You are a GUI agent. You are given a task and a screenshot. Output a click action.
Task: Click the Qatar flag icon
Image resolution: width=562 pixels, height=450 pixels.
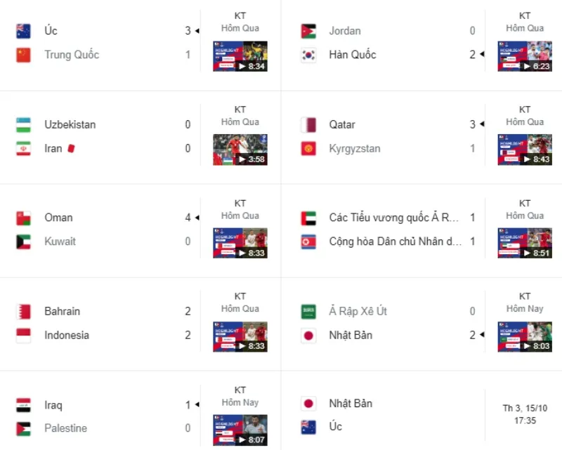(307, 124)
